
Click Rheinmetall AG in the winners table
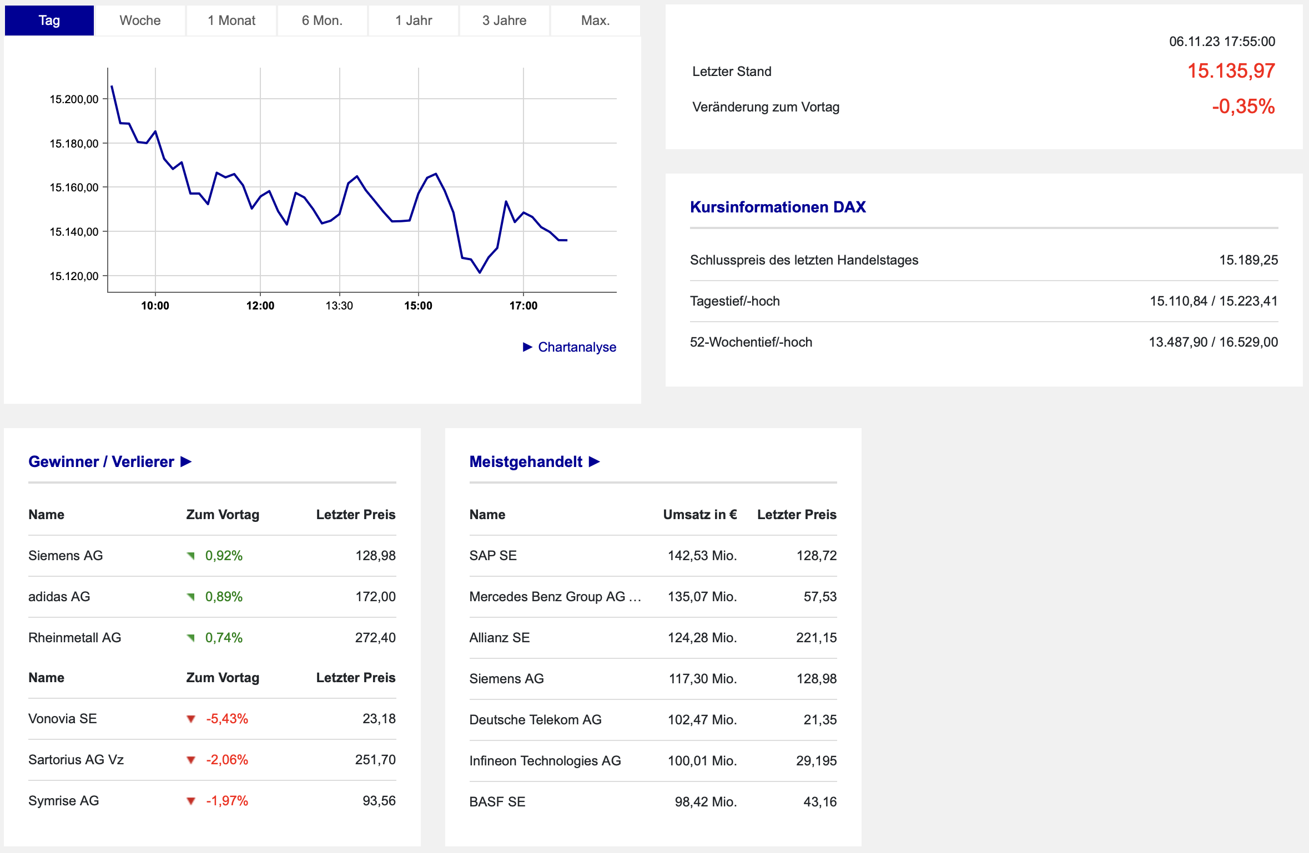pyautogui.click(x=75, y=638)
